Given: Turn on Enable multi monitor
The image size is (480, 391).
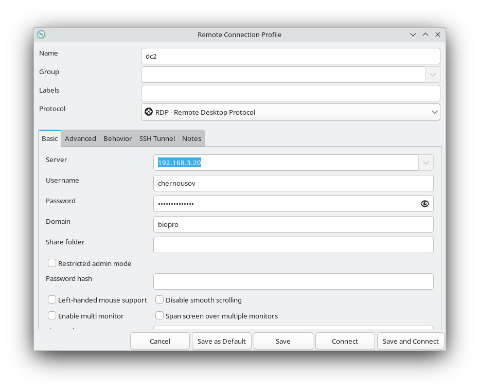Looking at the screenshot, I should 52,316.
